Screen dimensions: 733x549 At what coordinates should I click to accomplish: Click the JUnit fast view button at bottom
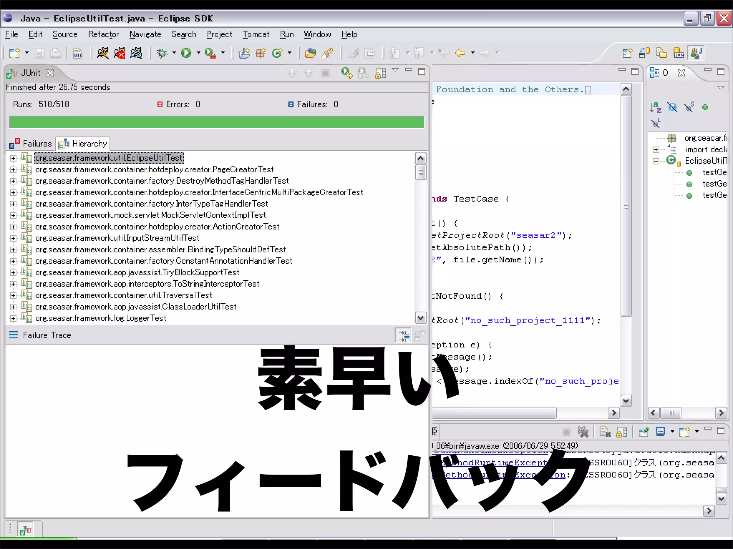26,530
